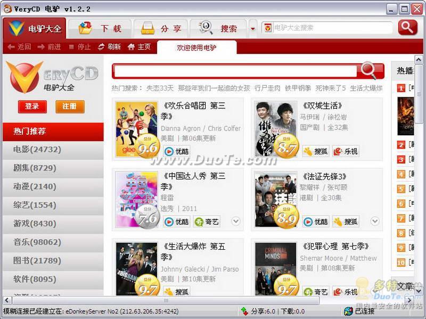Click the page search magnifier button
426x319 pixels.
pyautogui.click(x=371, y=71)
